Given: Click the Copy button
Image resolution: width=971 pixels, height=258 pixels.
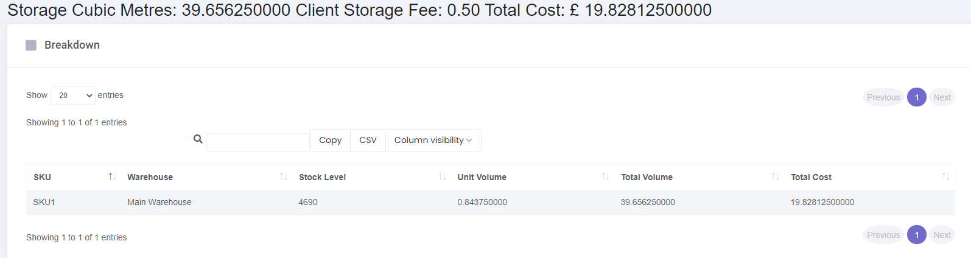Looking at the screenshot, I should [331, 140].
